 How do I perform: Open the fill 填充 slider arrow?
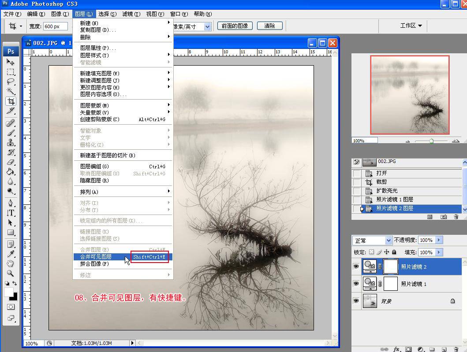pos(439,252)
